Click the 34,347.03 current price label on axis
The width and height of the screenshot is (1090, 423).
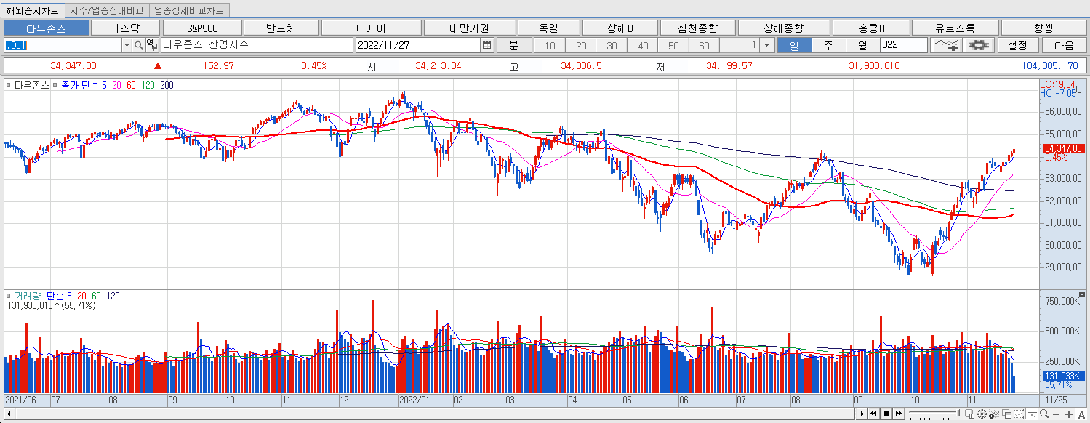tap(1064, 148)
